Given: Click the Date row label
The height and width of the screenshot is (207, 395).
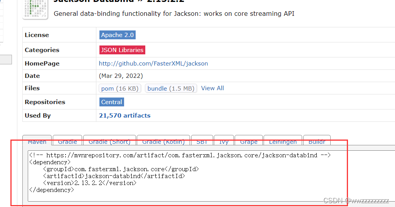Looking at the screenshot, I should point(32,76).
